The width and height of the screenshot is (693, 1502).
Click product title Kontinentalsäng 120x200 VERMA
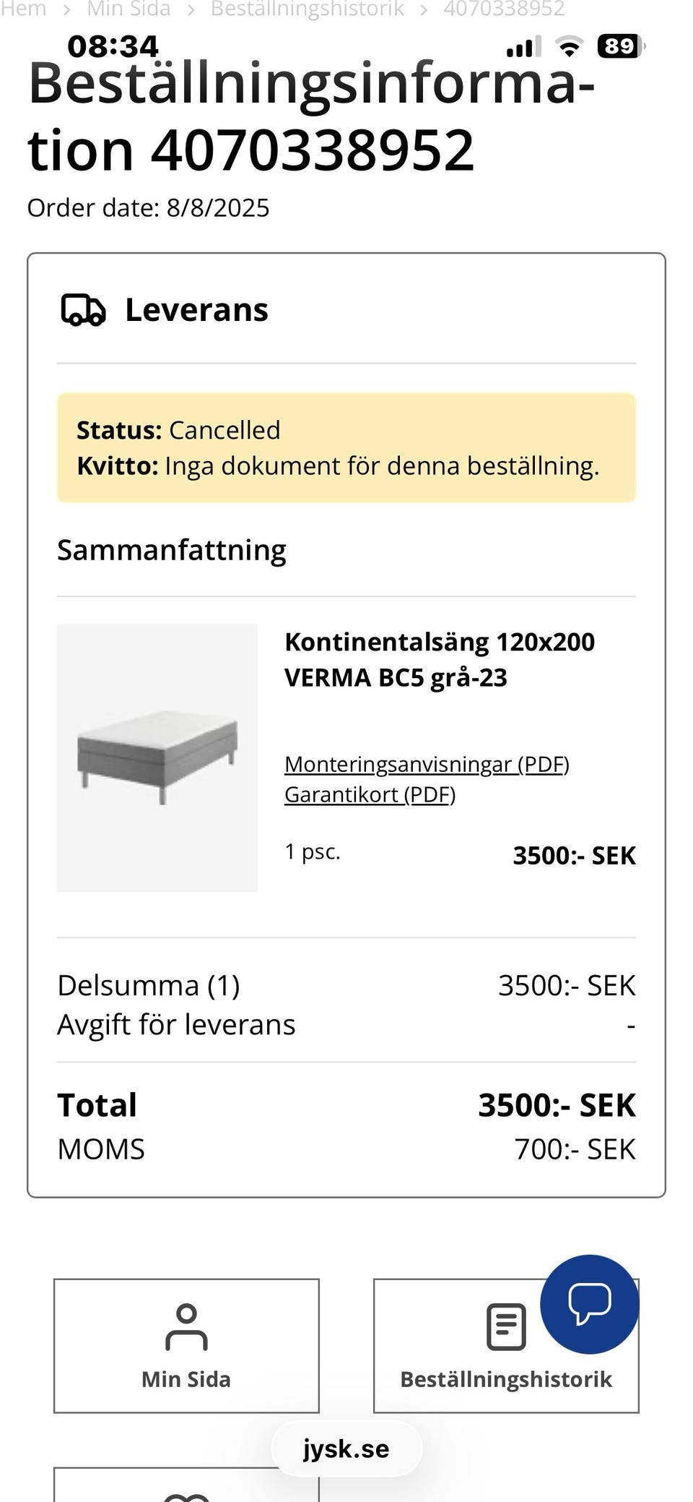coord(440,659)
